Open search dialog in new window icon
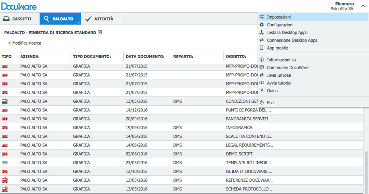The height and width of the screenshot is (194, 369). click(x=100, y=32)
